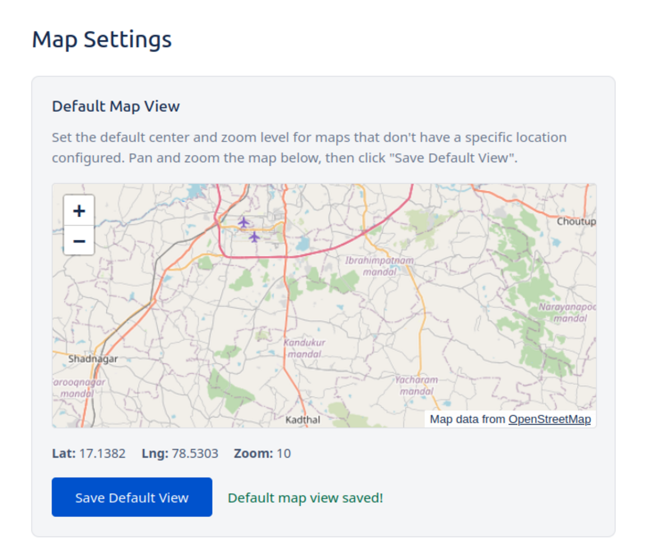Click the Choutup label at the map edge
This screenshot has height=556, width=654.
[x=576, y=222]
